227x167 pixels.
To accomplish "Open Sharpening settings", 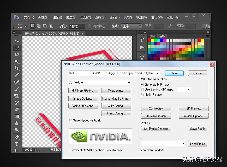I will [x=116, y=91].
